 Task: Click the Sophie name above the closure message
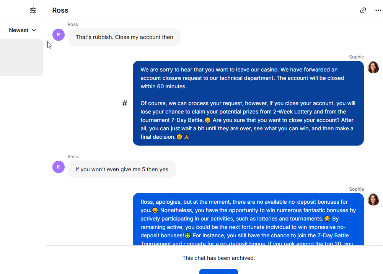click(356, 57)
